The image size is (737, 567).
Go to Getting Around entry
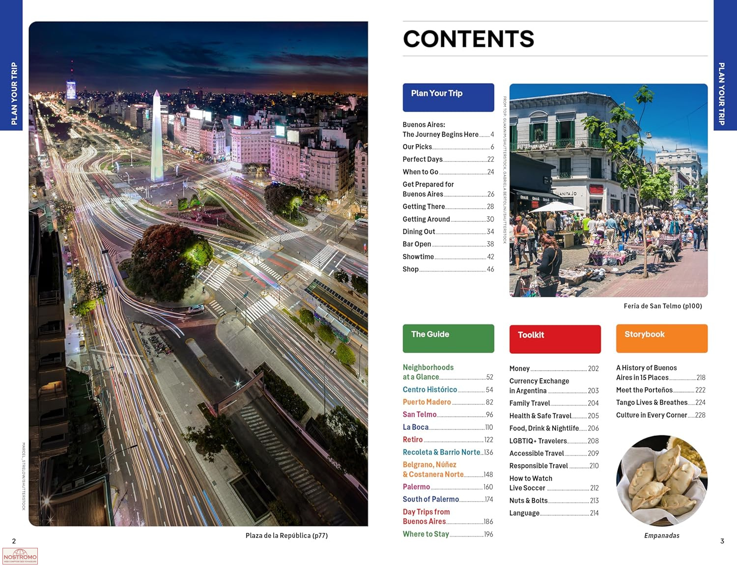click(x=426, y=219)
